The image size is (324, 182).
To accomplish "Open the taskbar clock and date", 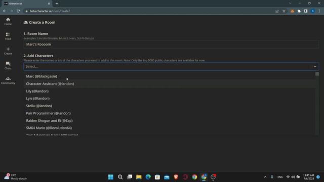I will [x=308, y=177].
